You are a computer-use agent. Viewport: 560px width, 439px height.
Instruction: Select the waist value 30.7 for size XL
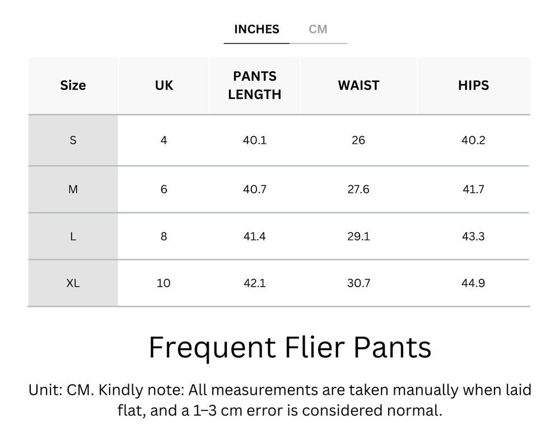tap(358, 283)
